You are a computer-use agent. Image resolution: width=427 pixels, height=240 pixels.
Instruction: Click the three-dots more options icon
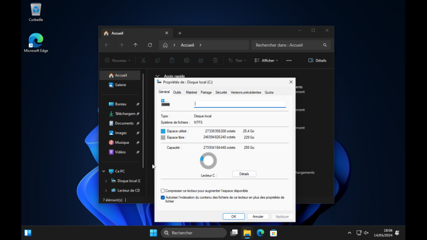tap(289, 60)
